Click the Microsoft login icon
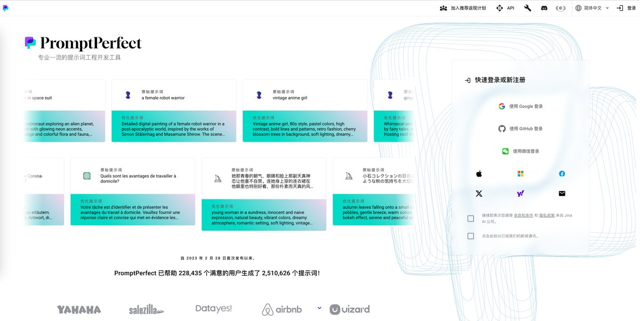 point(521,174)
